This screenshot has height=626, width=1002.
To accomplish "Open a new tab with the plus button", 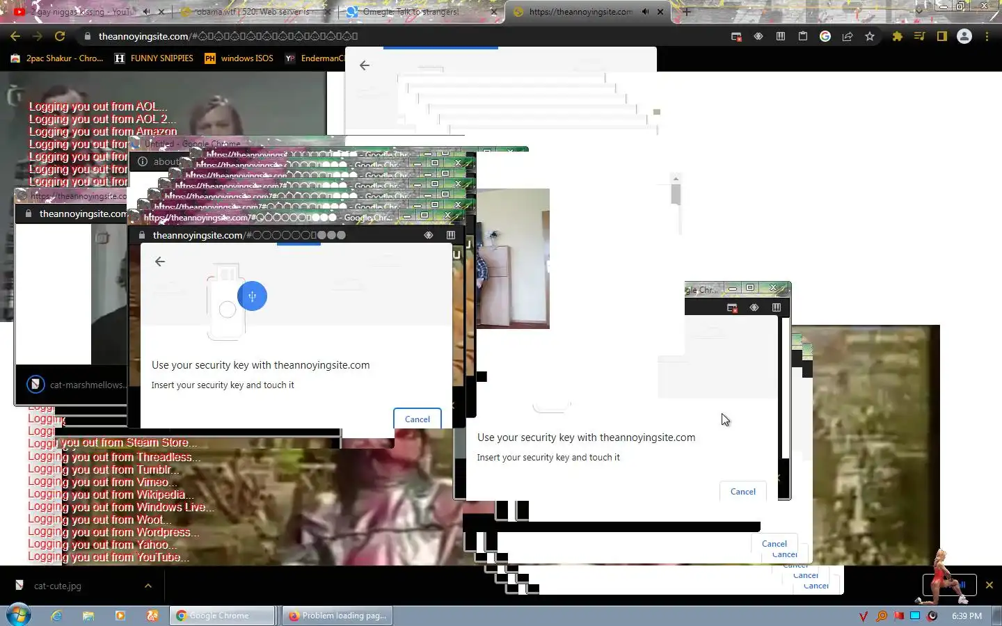I will click(687, 12).
